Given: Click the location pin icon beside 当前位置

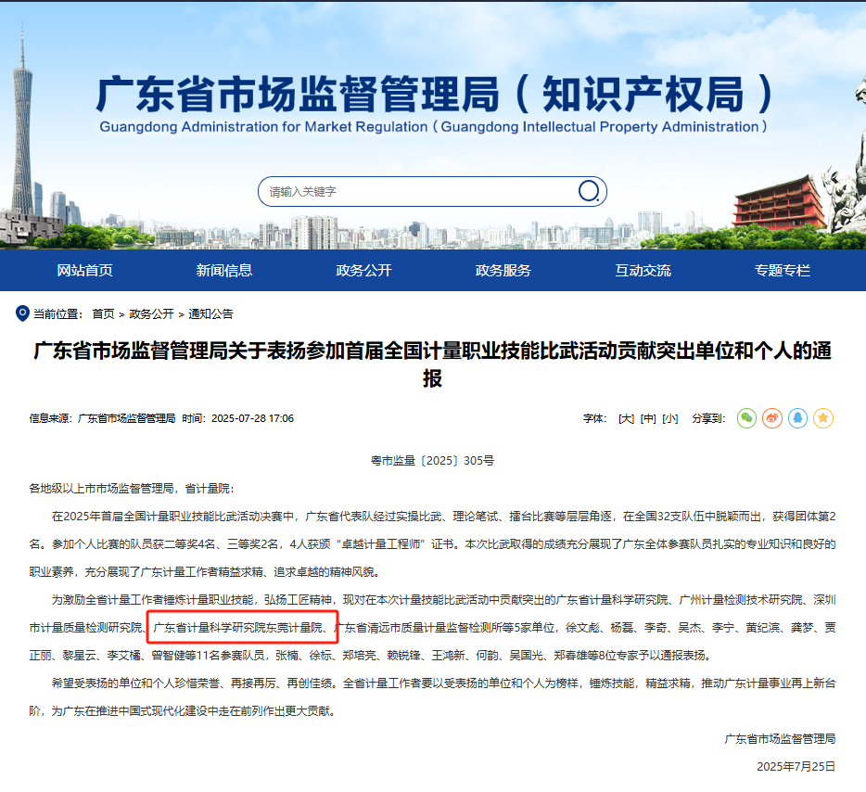Looking at the screenshot, I should point(22,313).
